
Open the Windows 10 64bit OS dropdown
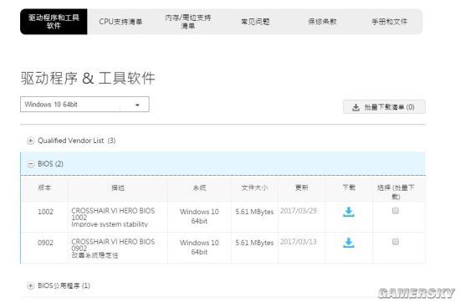pyautogui.click(x=84, y=105)
